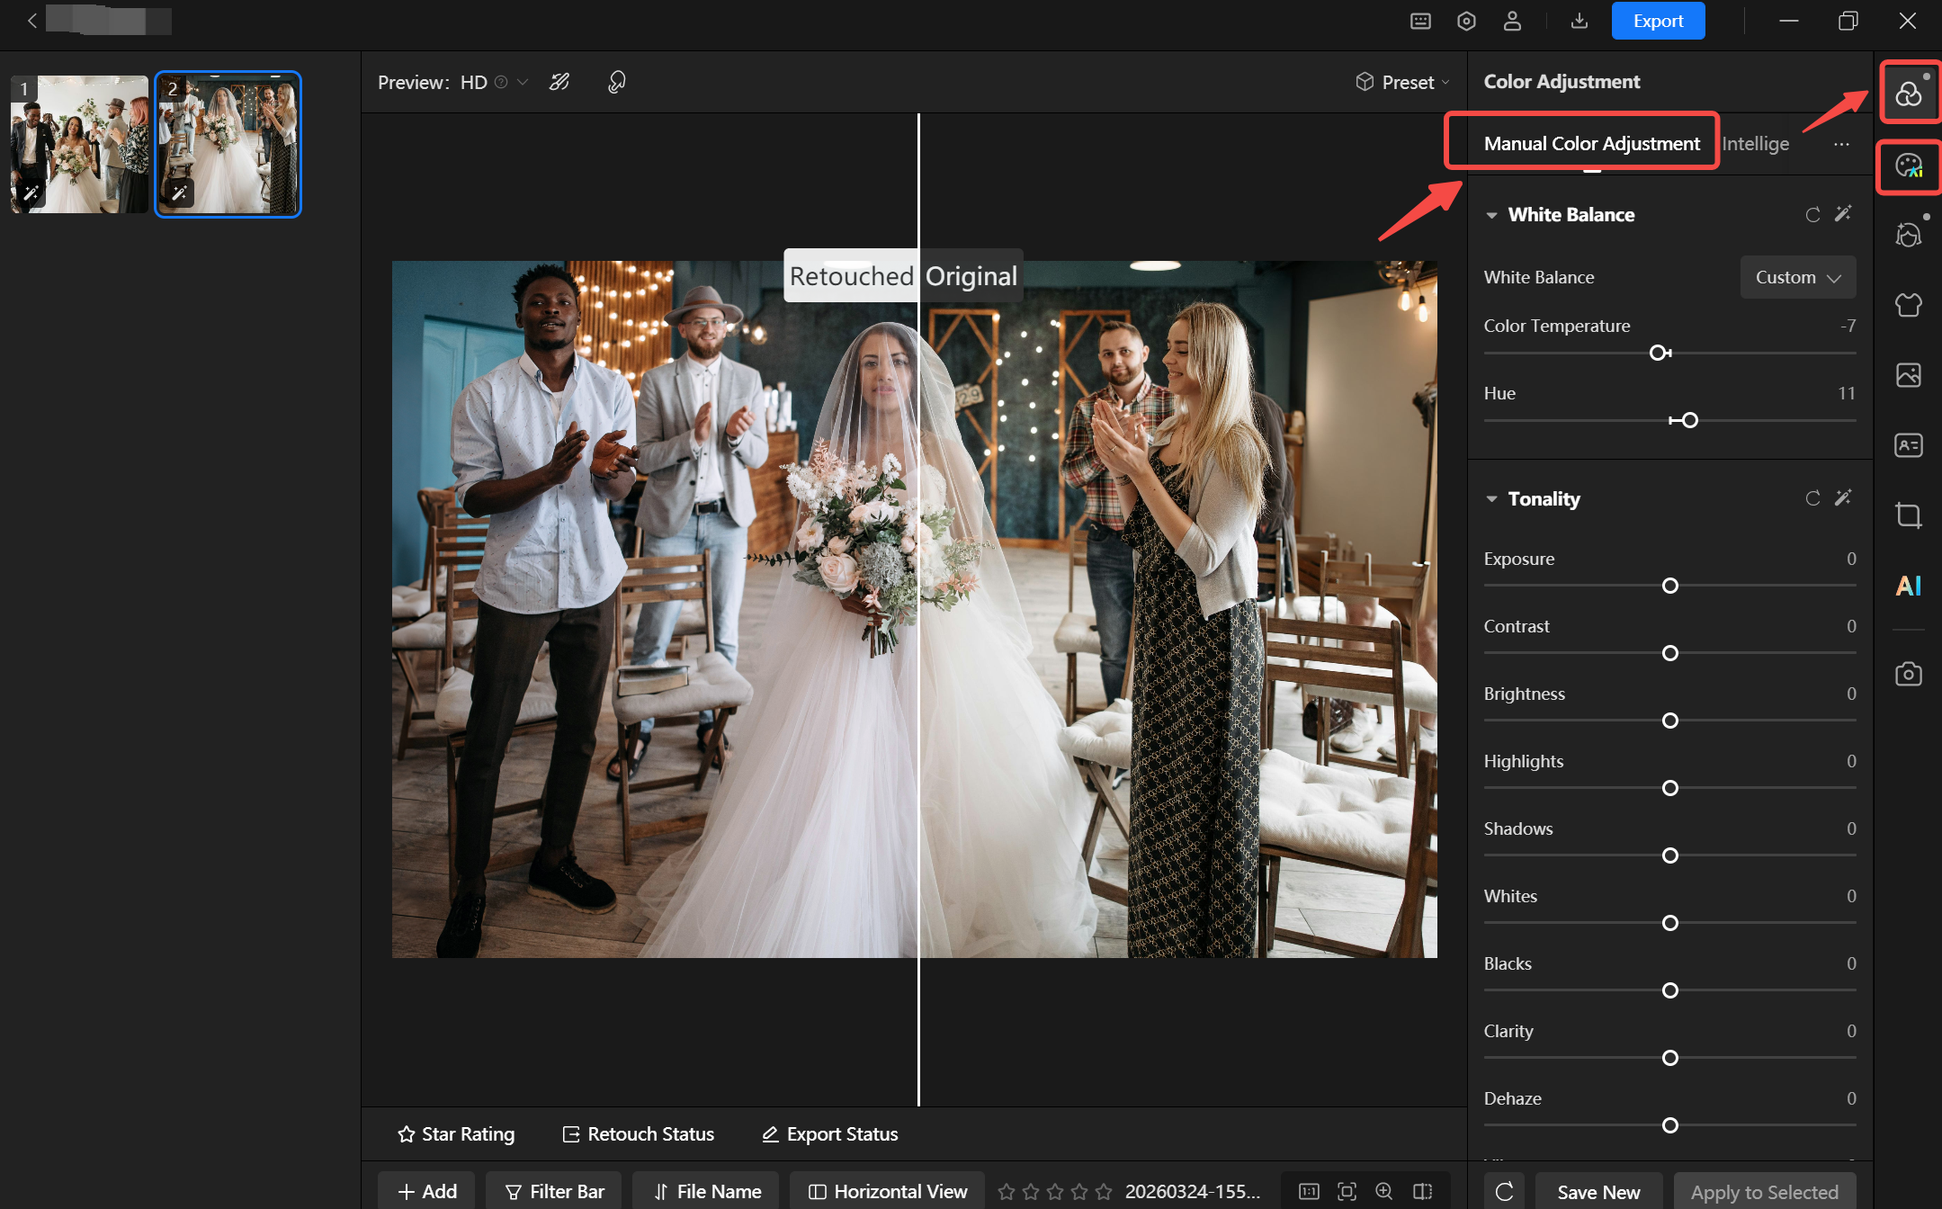Click the blue Export button
The height and width of the screenshot is (1209, 1942).
tap(1657, 21)
